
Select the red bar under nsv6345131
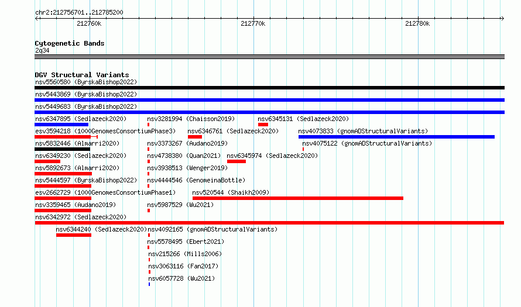(x=263, y=125)
